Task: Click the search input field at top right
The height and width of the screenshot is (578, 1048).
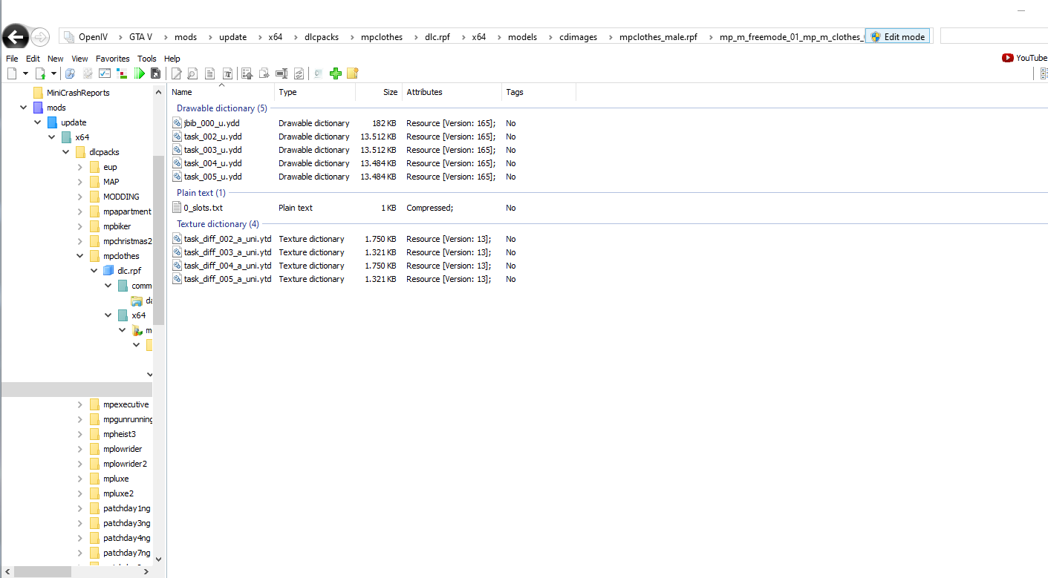Action: pyautogui.click(x=992, y=36)
